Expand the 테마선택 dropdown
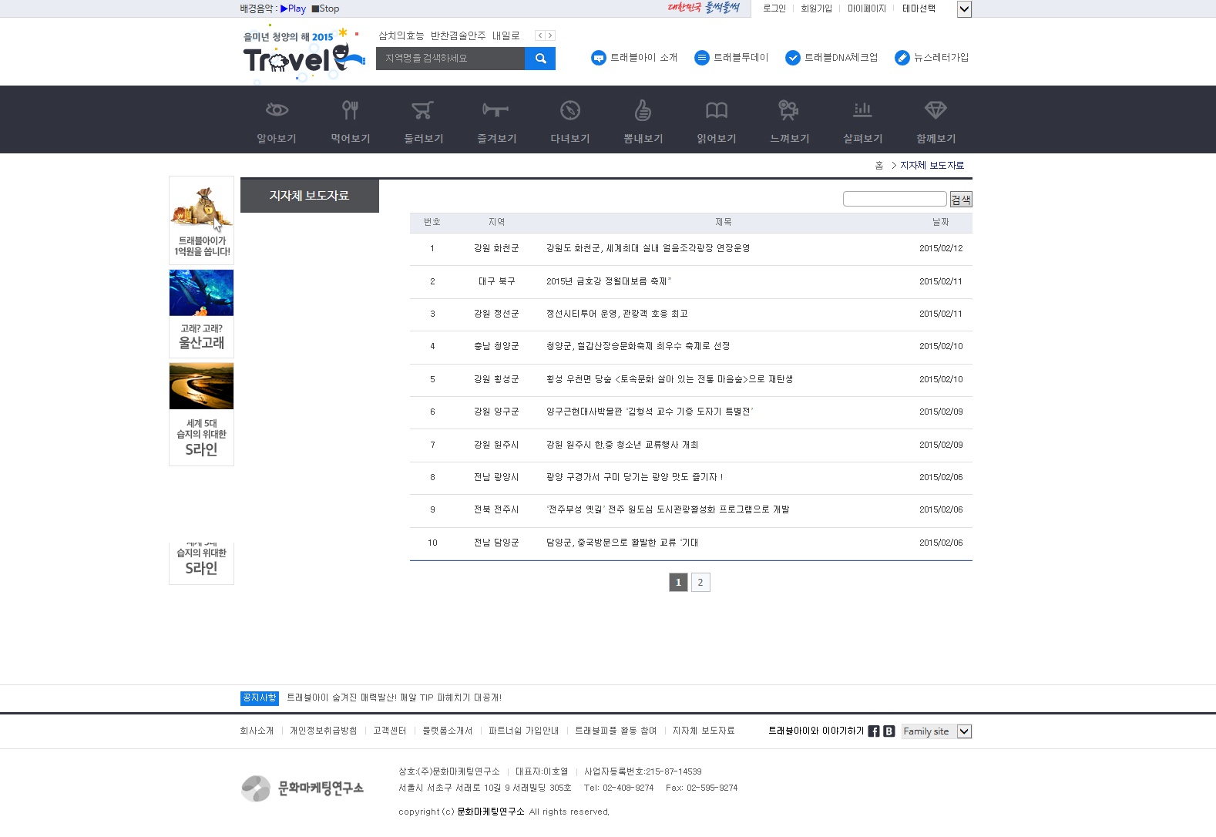 click(964, 9)
